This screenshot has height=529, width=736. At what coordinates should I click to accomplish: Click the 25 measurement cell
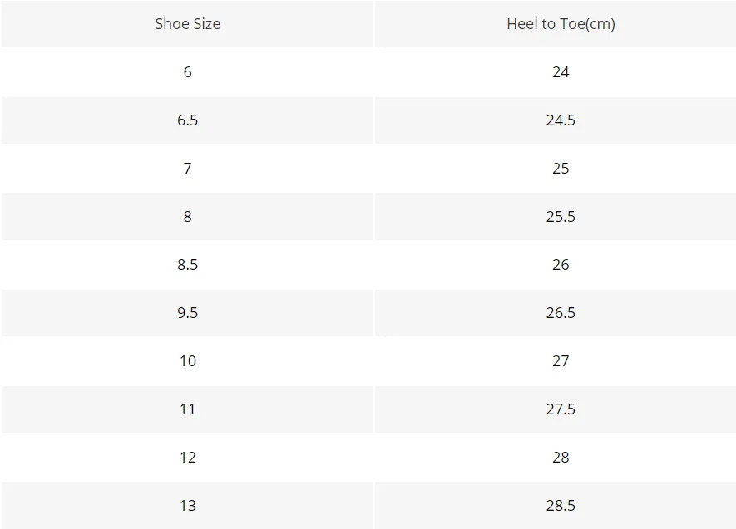click(x=561, y=169)
